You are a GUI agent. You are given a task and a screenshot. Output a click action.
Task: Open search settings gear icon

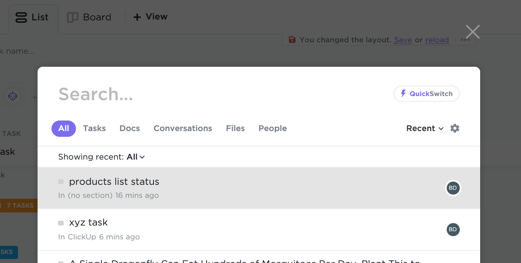click(x=455, y=128)
